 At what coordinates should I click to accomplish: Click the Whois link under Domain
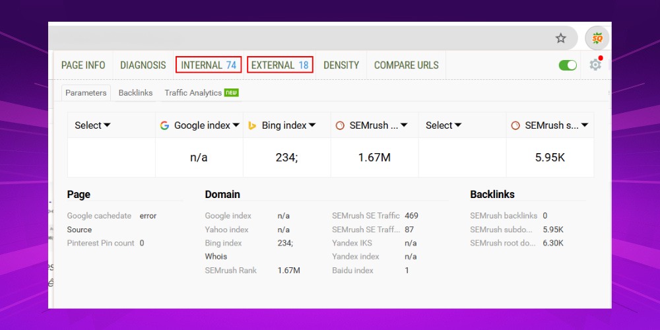(216, 256)
